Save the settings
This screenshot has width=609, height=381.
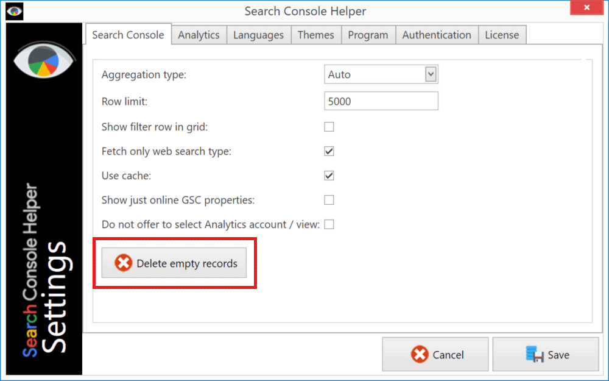pyautogui.click(x=546, y=355)
